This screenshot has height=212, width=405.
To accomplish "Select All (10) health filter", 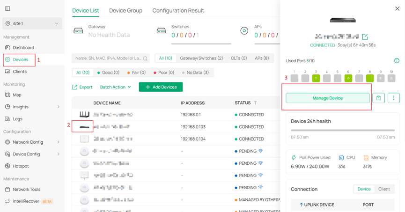I will 83,73.
